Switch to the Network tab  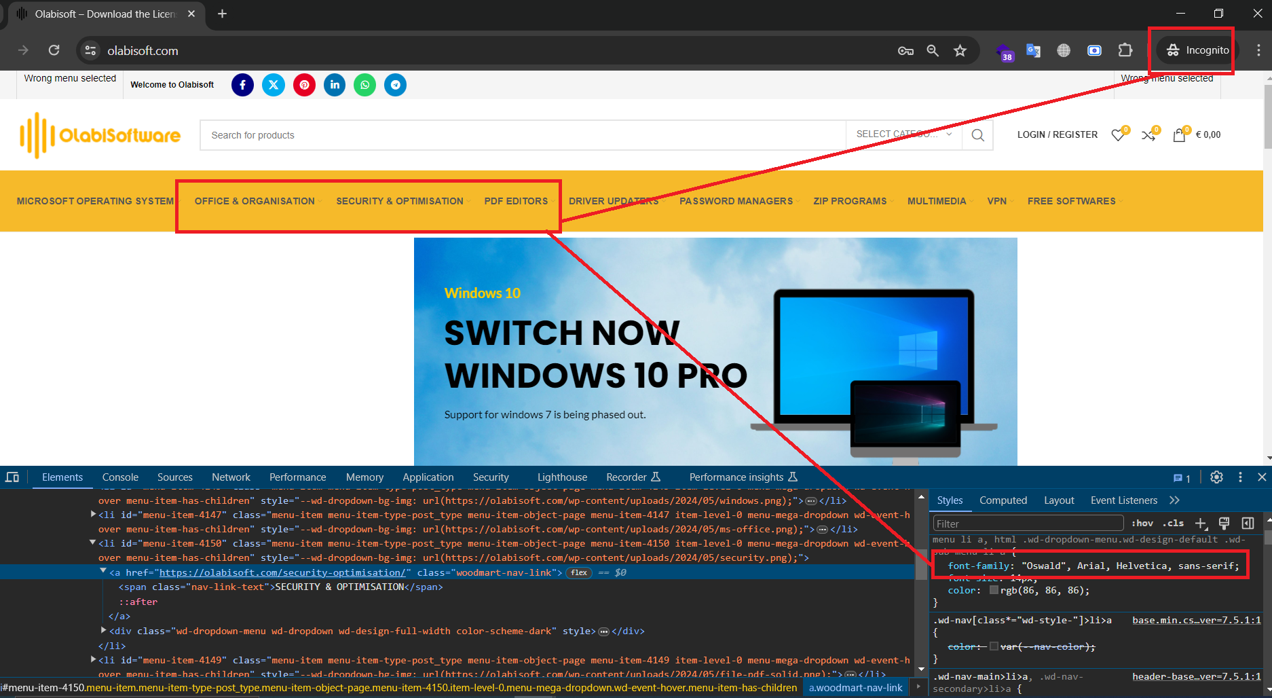[x=231, y=477]
